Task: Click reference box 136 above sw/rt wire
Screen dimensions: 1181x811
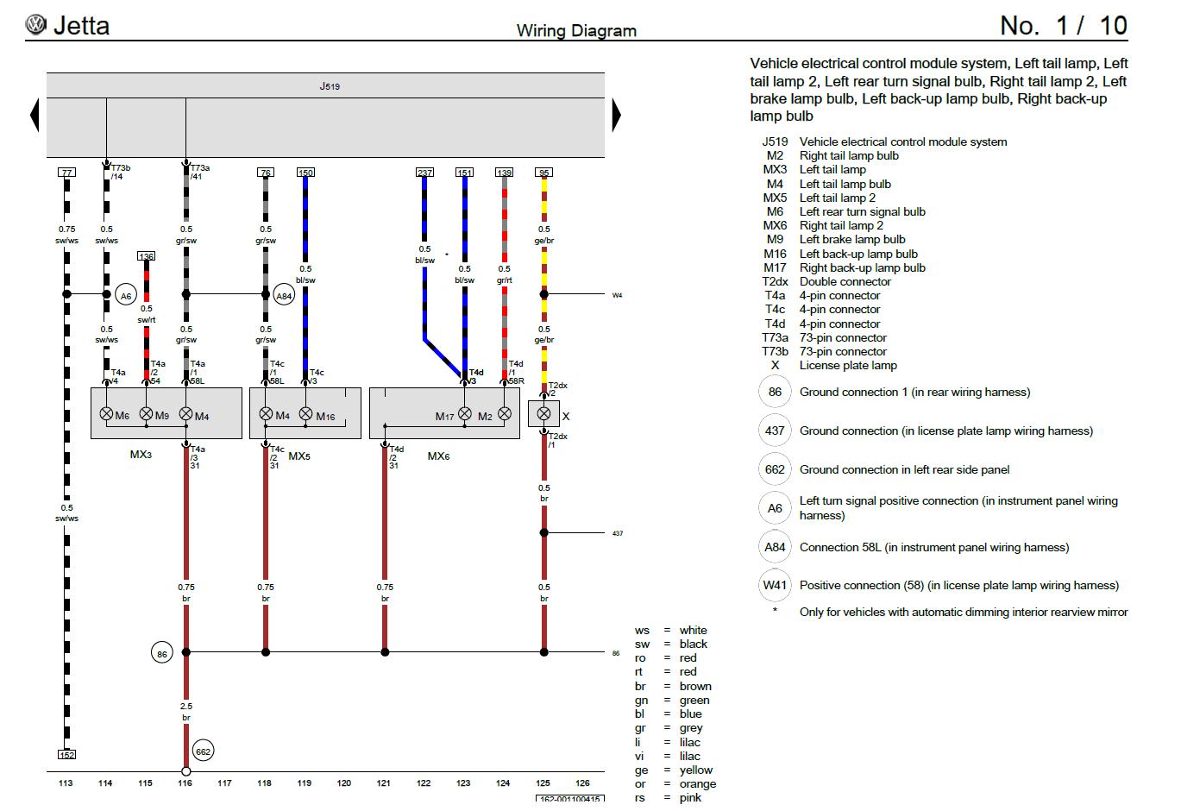Action: (147, 256)
